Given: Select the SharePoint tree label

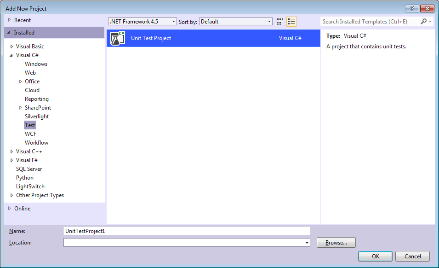Looking at the screenshot, I should click(x=38, y=108).
